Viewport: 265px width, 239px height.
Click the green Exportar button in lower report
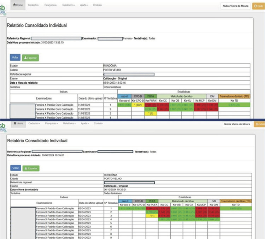pos(30,168)
